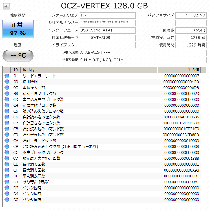Click the status orb for row CF
Screen dimensions: 209x210
tap(7, 170)
